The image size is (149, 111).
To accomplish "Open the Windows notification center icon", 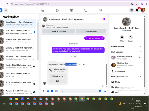I will point(145,104).
